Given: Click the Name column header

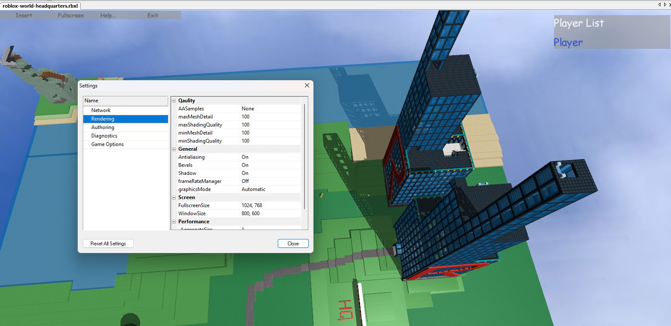Looking at the screenshot, I should 126,101.
